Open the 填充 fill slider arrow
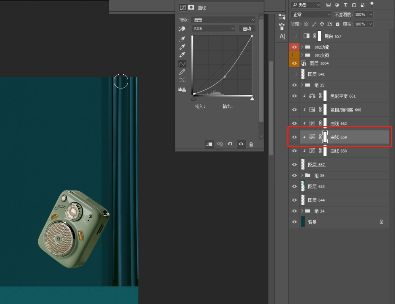Viewport: 395px width, 304px height. [x=370, y=24]
